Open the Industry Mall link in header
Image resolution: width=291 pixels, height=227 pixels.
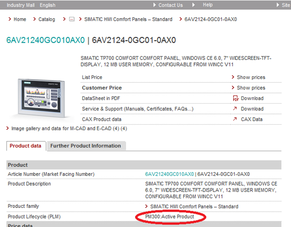pos(21,5)
